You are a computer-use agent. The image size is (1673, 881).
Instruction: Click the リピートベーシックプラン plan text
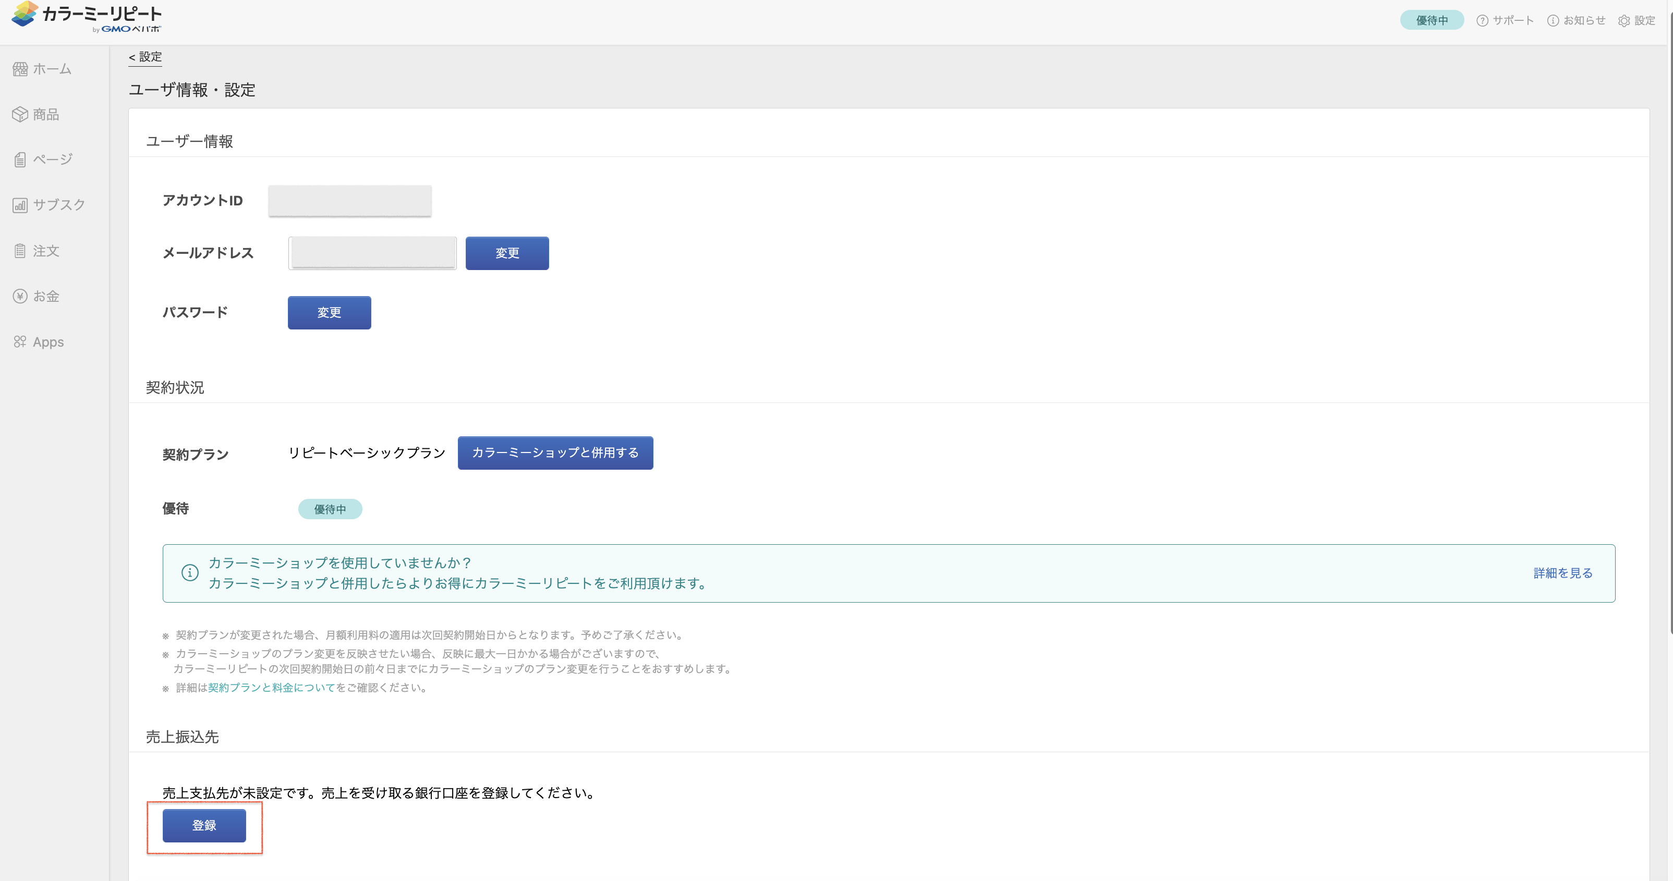pos(367,452)
